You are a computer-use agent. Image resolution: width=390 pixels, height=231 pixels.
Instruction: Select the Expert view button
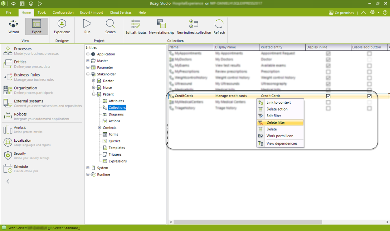pyautogui.click(x=37, y=26)
